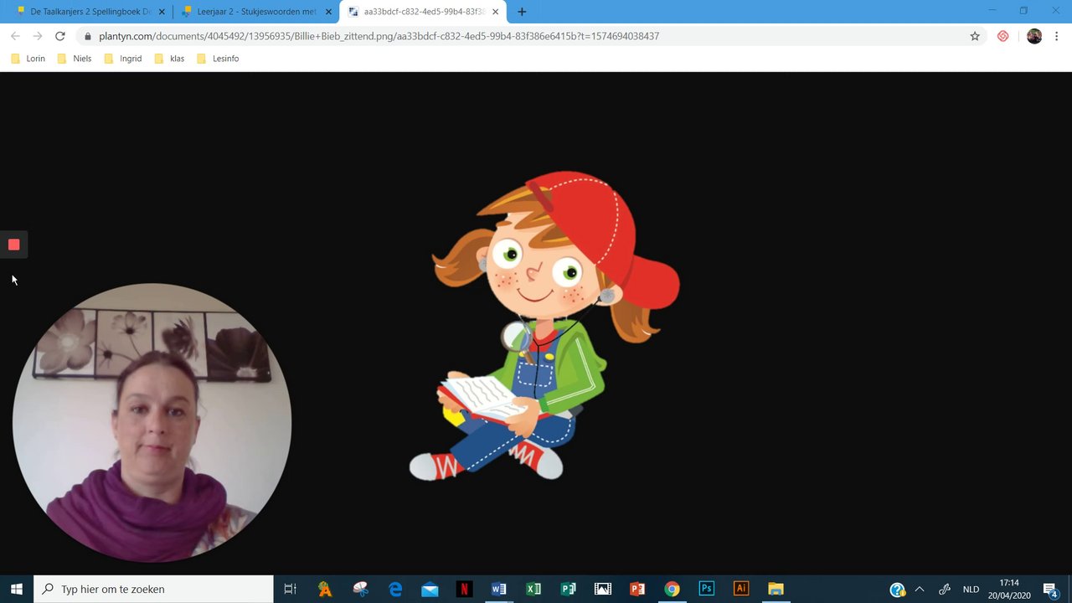Close the De Taalkanjers 2 Spellingboek tab
1072x603 pixels.
pyautogui.click(x=162, y=12)
